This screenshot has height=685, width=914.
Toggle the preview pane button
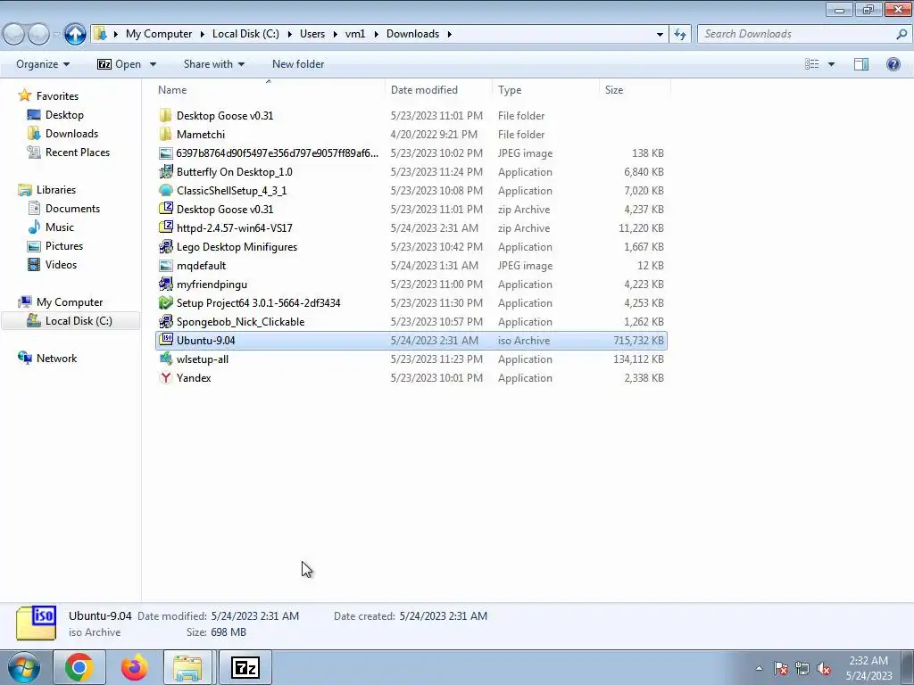tap(861, 64)
